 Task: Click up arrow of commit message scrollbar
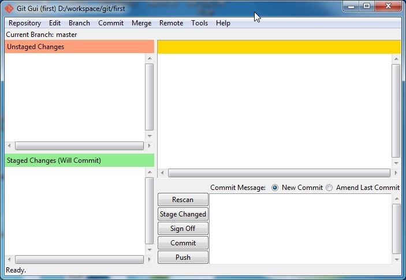coord(396,199)
